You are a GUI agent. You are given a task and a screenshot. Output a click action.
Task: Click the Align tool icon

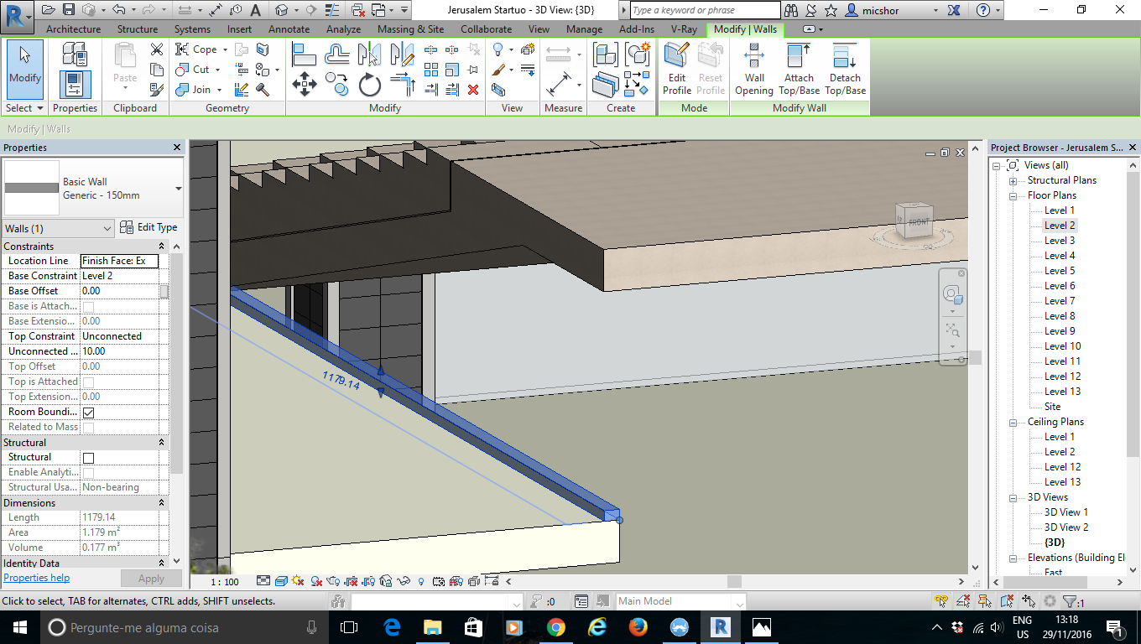pyautogui.click(x=304, y=55)
